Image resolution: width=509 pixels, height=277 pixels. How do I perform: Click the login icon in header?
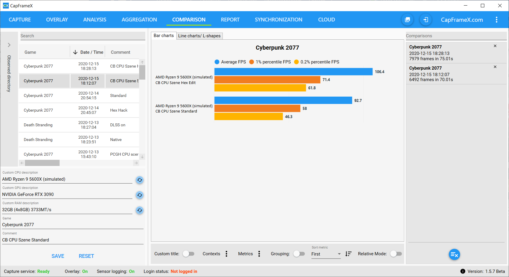coord(426,20)
